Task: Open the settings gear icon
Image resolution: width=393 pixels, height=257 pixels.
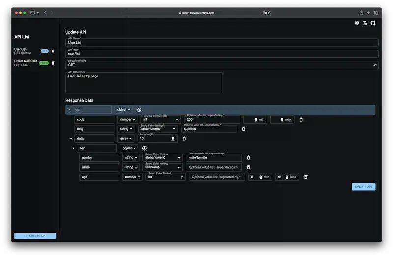Action: pos(357,23)
